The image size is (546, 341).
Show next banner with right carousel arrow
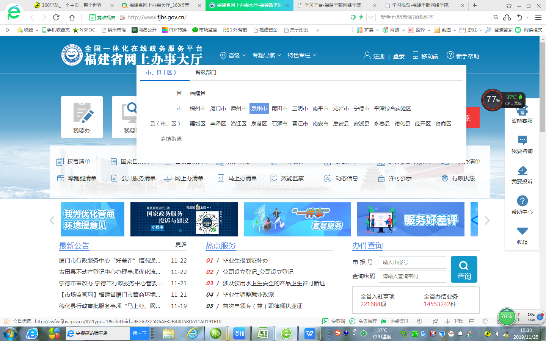click(x=487, y=221)
